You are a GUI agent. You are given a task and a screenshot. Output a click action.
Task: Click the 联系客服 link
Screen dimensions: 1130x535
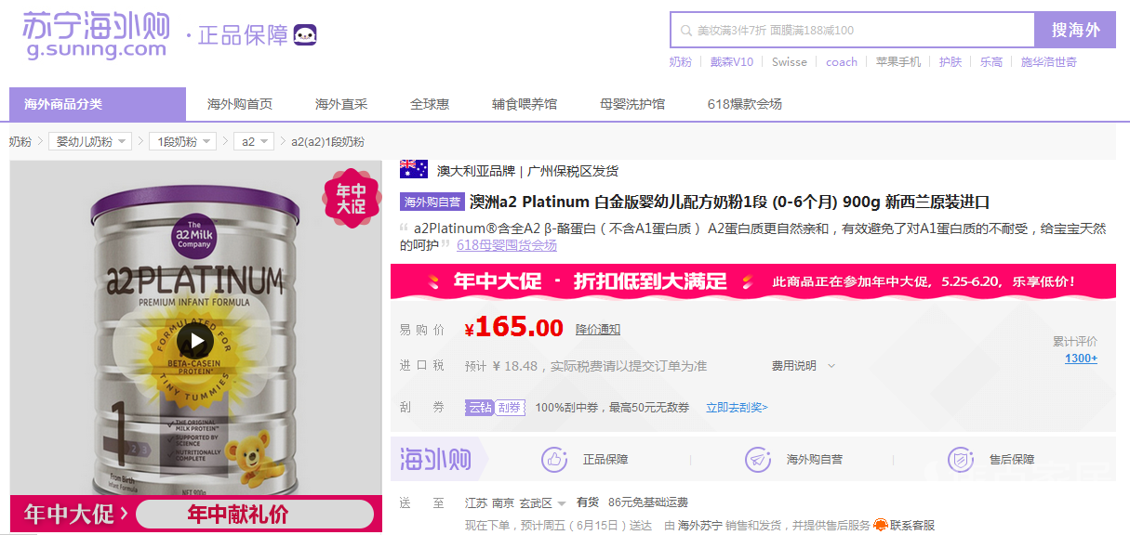pyautogui.click(x=912, y=526)
